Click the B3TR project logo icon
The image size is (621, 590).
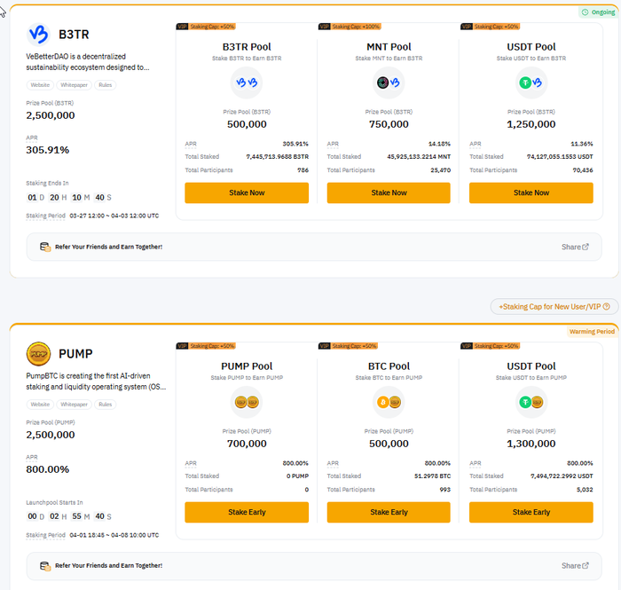pyautogui.click(x=39, y=35)
